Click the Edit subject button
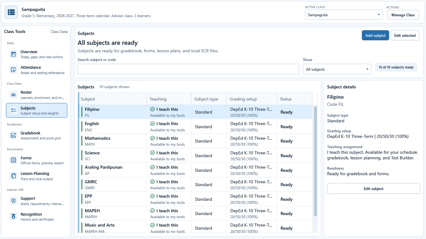426x239 pixels. 373,189
